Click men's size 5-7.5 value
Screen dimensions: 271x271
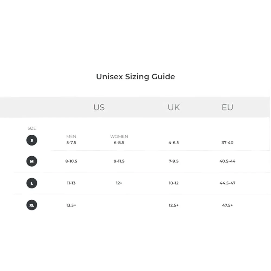(x=71, y=143)
